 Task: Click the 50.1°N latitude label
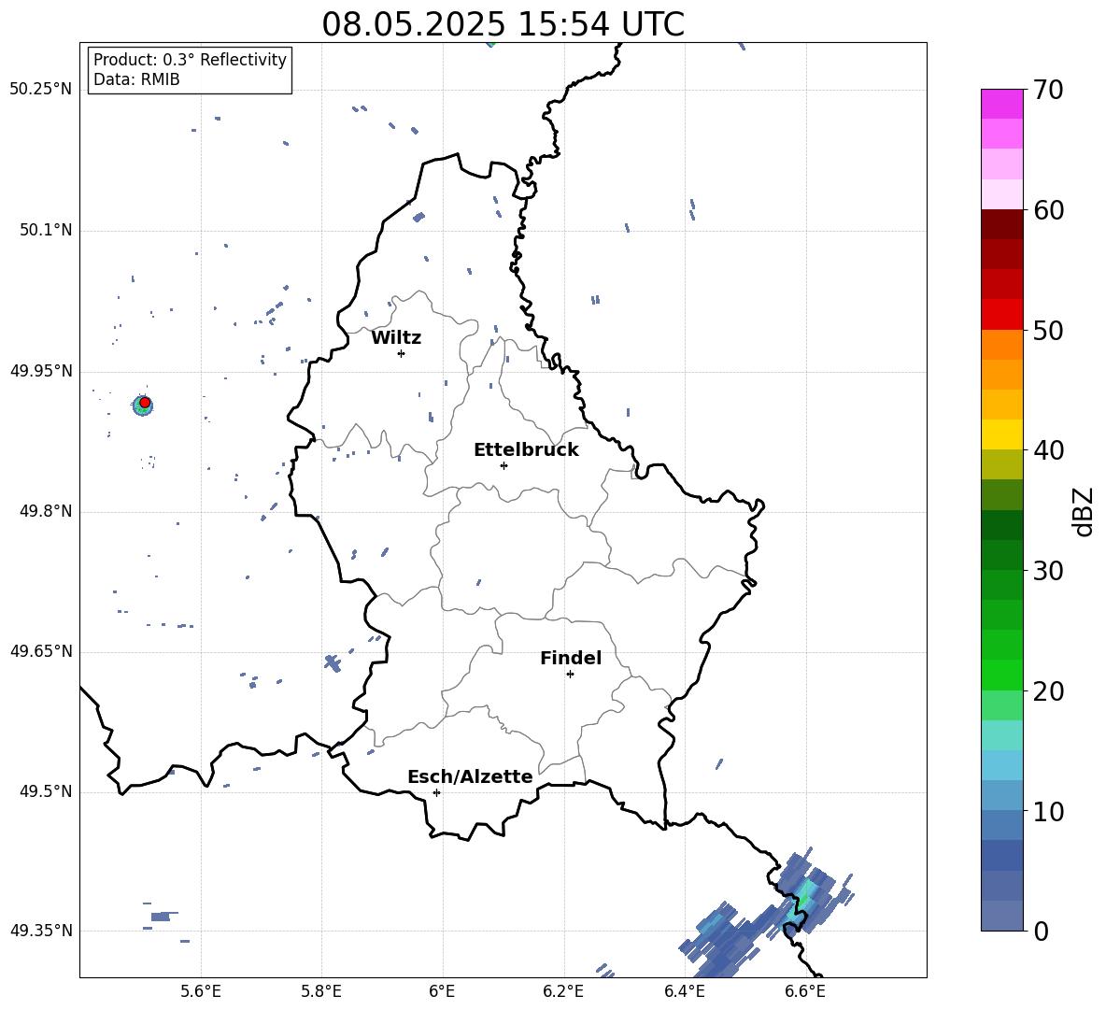click(x=45, y=231)
